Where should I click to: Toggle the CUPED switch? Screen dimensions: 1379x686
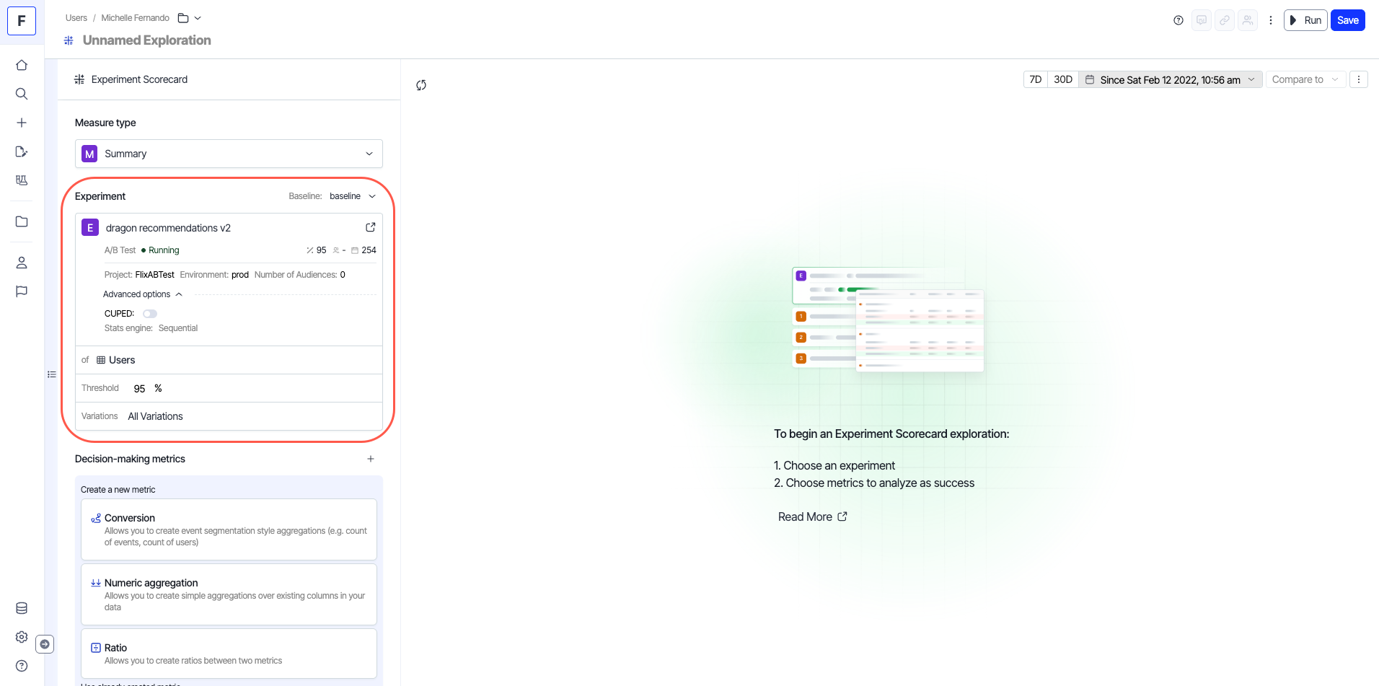pyautogui.click(x=150, y=314)
